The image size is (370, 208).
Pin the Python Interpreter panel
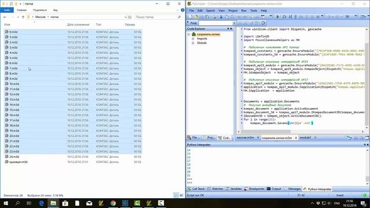365,145
